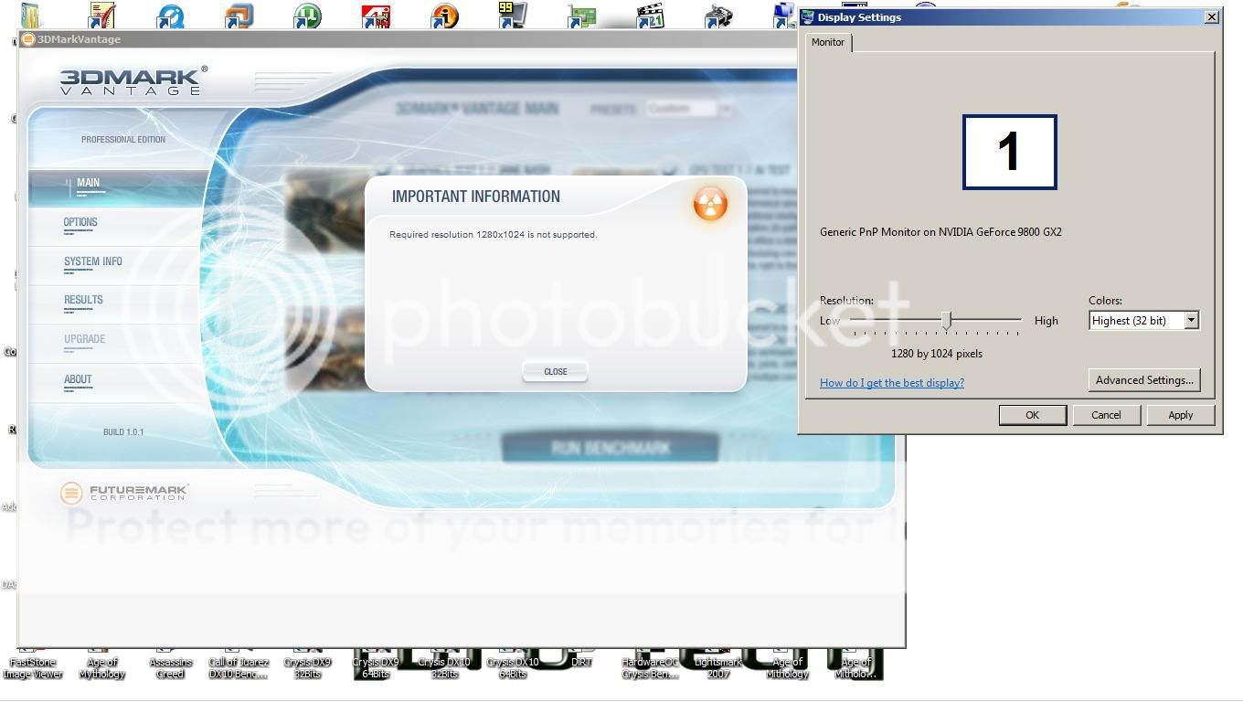Close the Display Settings window
Screen dimensions: 1243x702
pos(1212,16)
